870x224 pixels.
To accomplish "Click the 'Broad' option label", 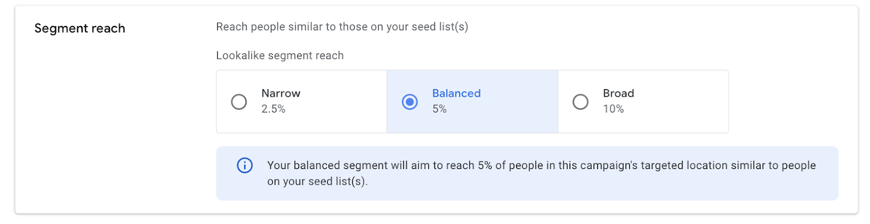I will pyautogui.click(x=618, y=93).
